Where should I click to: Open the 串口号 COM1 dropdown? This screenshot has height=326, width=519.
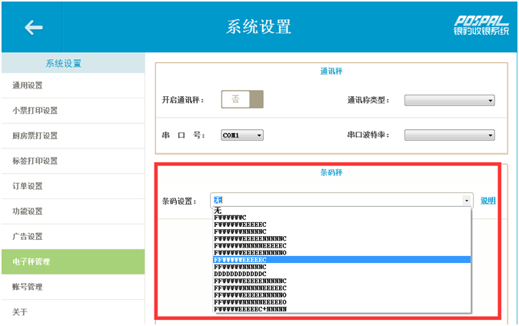click(x=242, y=135)
